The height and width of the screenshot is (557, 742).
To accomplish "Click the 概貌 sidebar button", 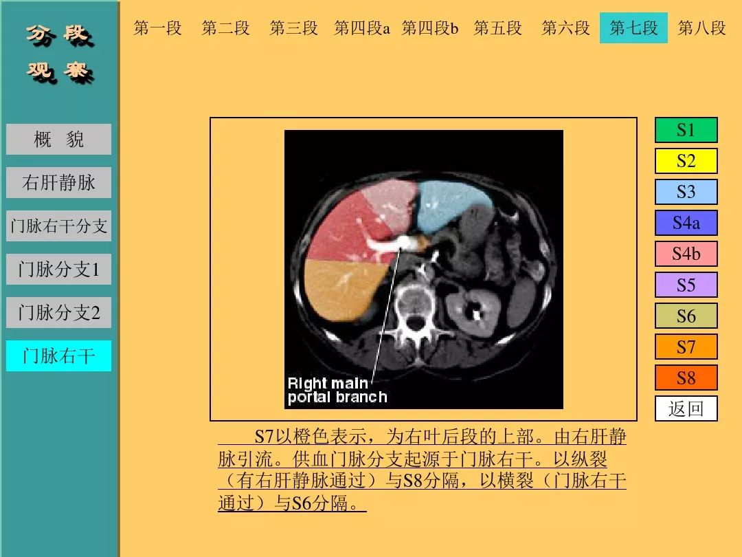I will point(58,140).
